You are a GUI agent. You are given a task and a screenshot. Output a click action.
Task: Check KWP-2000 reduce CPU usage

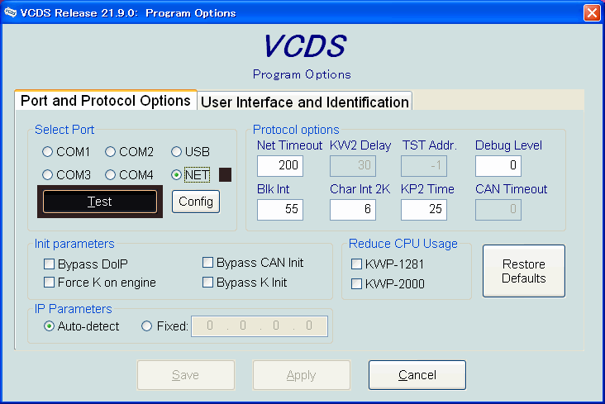(x=356, y=284)
